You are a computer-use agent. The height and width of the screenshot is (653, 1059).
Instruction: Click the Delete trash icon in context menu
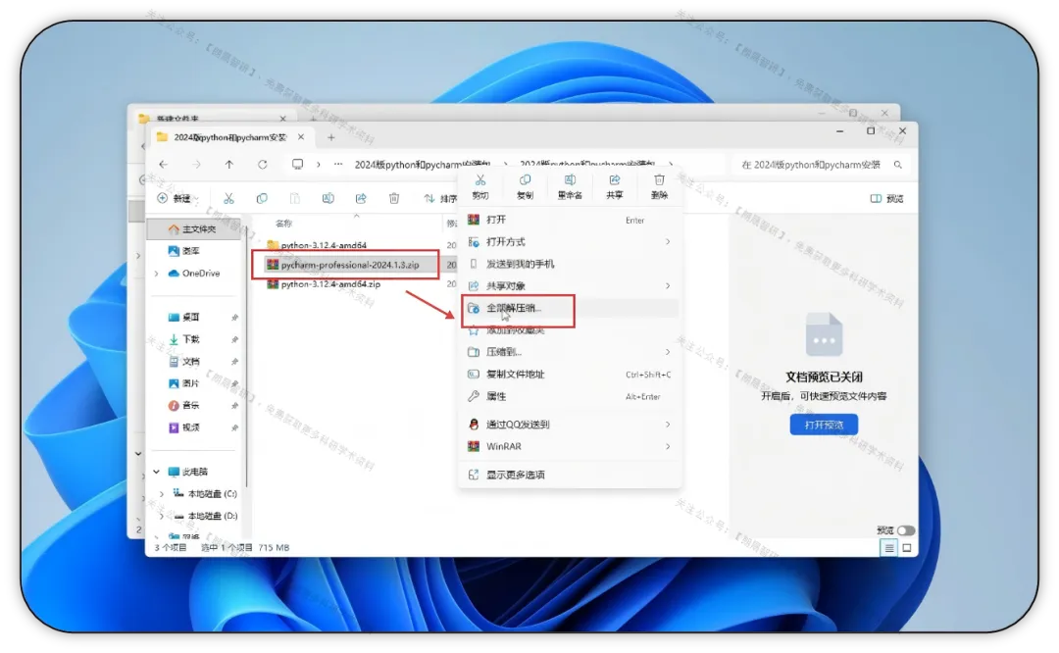pos(659,180)
